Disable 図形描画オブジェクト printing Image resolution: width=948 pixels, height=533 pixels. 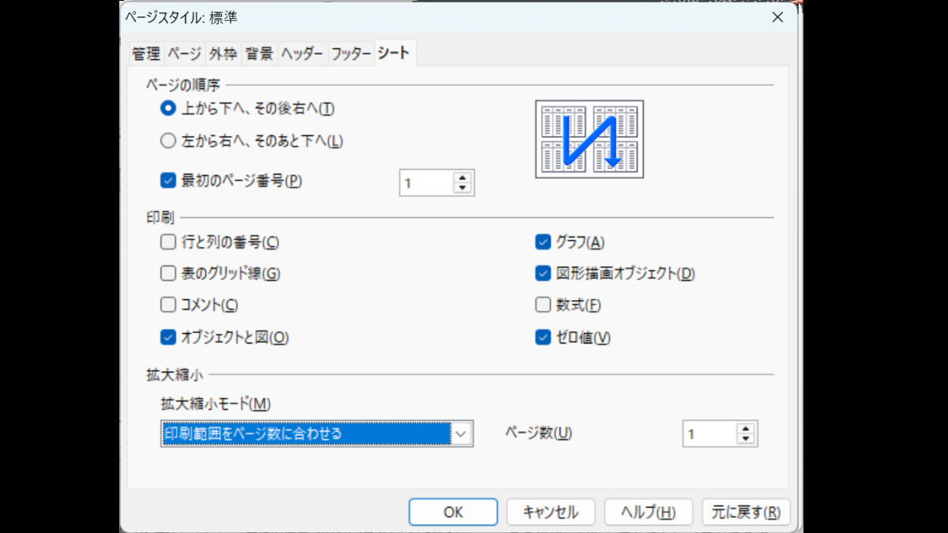[x=542, y=274]
